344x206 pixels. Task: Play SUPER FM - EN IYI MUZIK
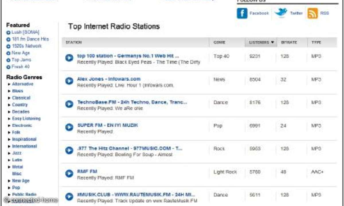pyautogui.click(x=69, y=127)
